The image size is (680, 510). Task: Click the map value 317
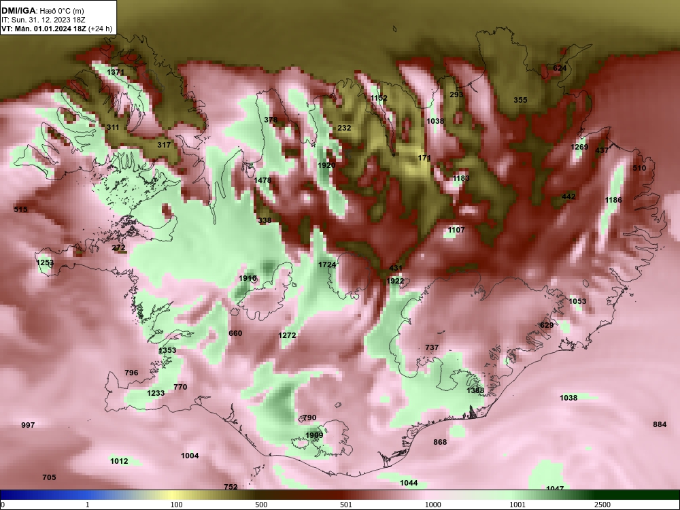click(164, 145)
